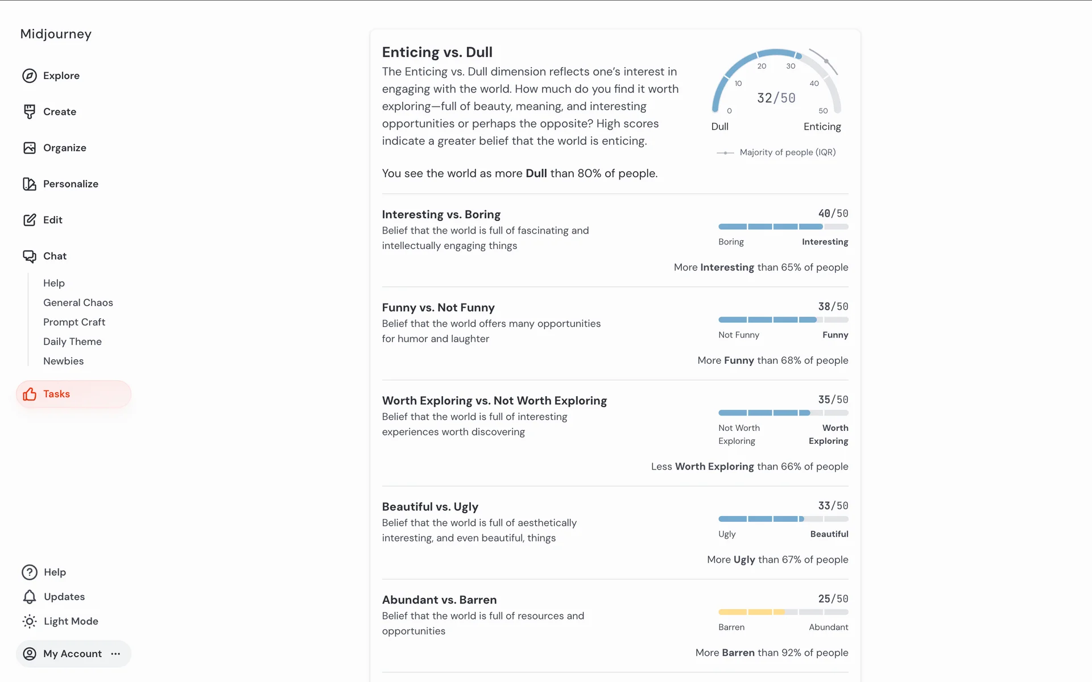Click the Tasks thumbs-up icon

click(30, 394)
